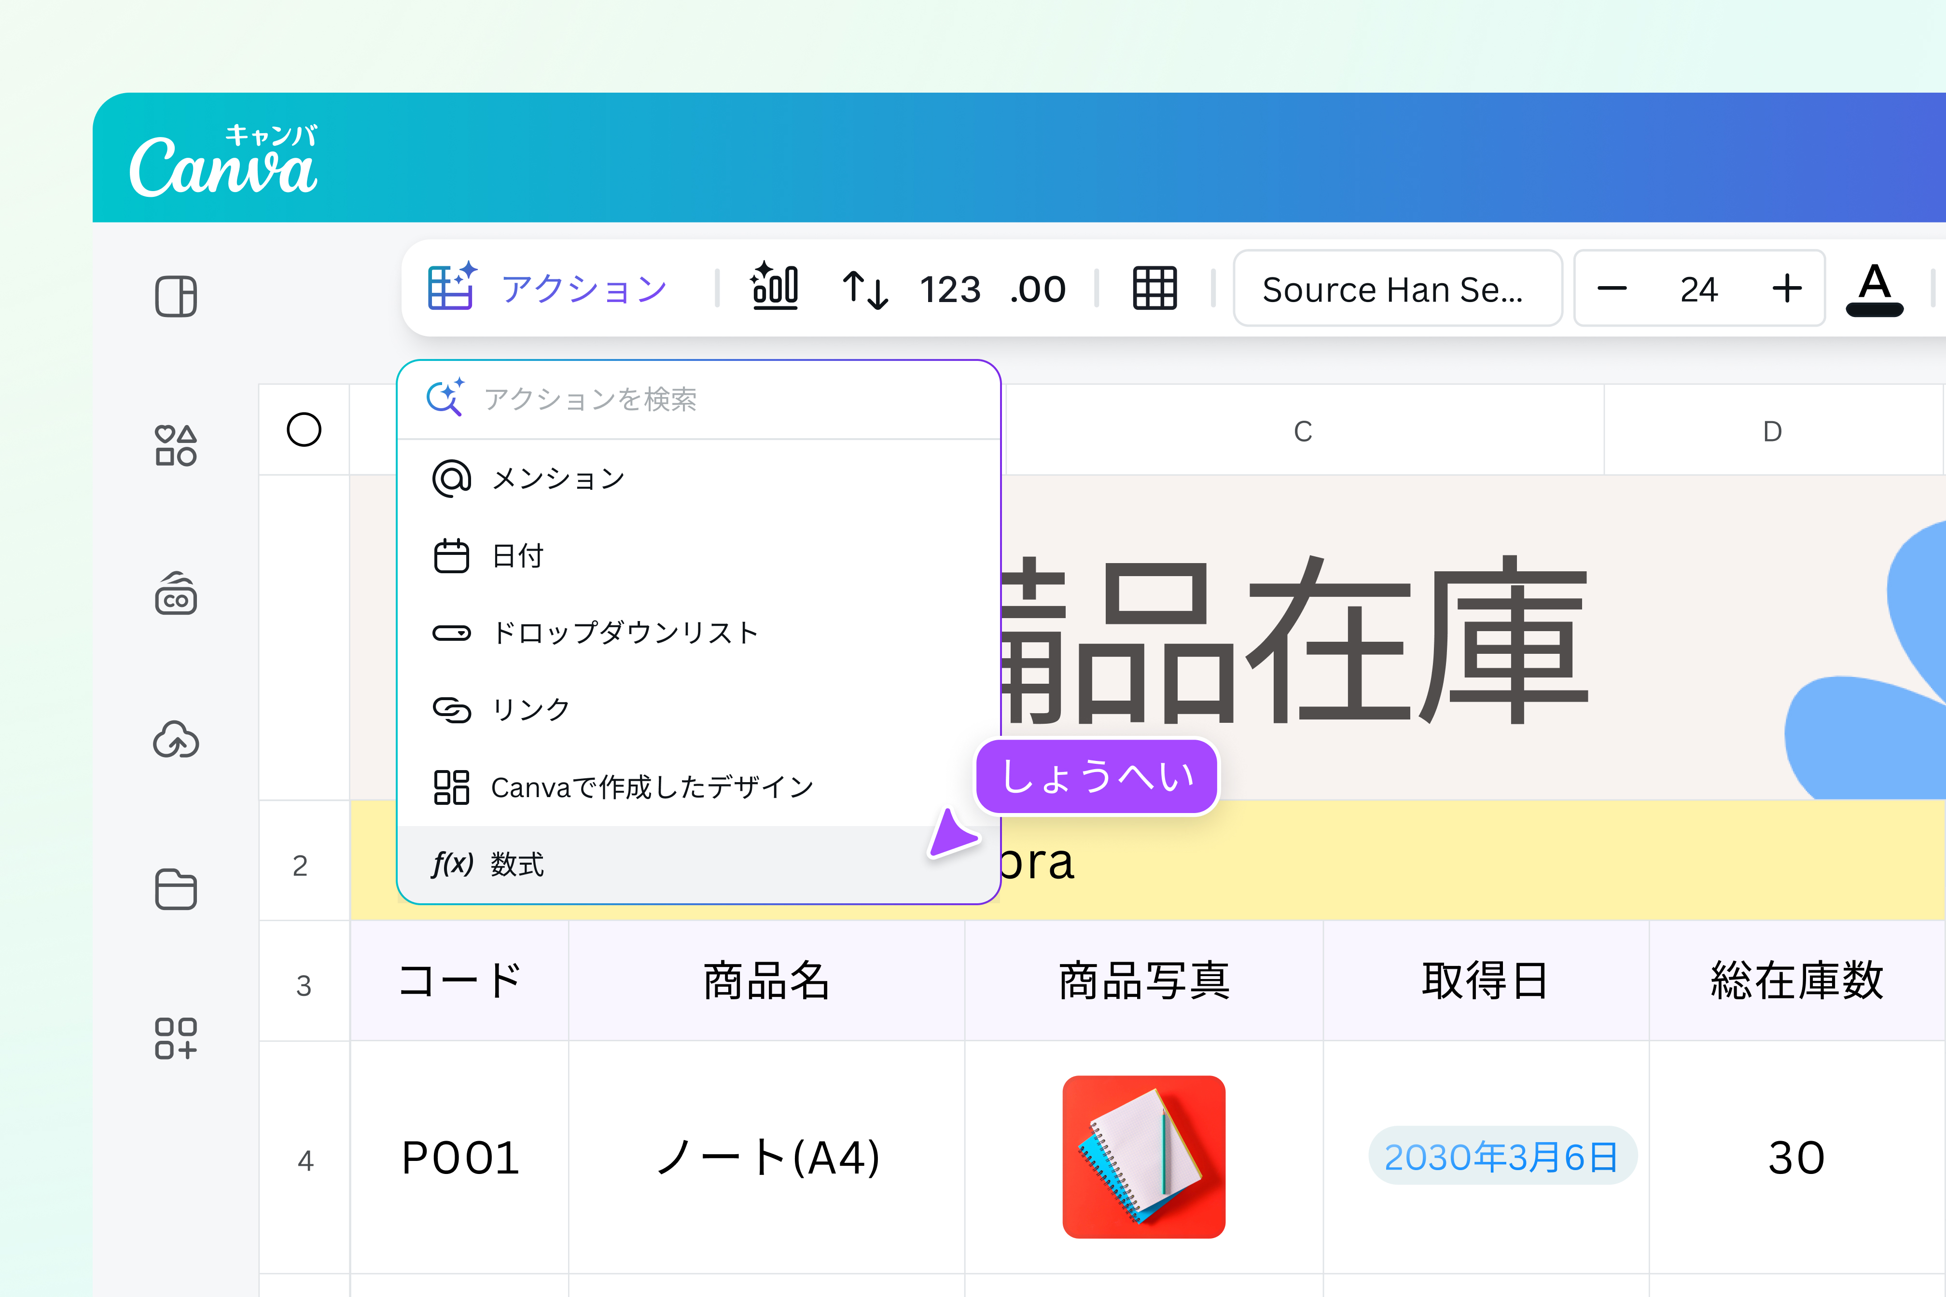Screen dimensions: 1946x1297
Task: Open the Apps grid-plus sidebar icon
Action: click(x=175, y=1038)
